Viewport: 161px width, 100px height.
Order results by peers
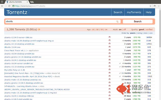click(x=133, y=33)
